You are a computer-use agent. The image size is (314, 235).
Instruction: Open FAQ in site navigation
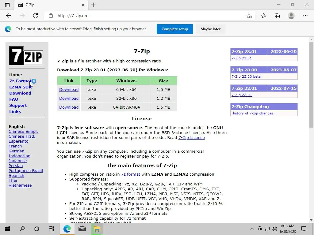[13, 99]
